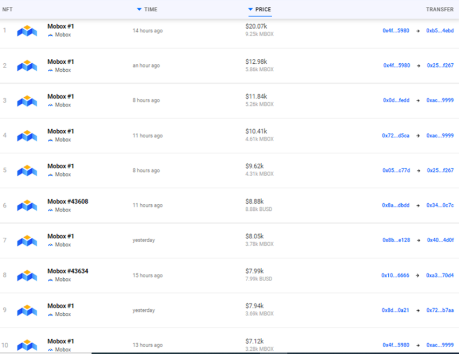459x354 pixels.
Task: Open sender address 0x10...6666
Action: (395, 276)
